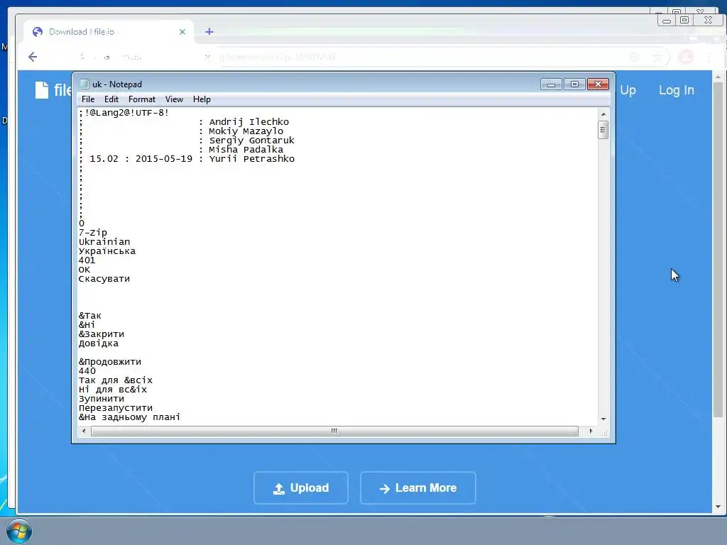The height and width of the screenshot is (545, 727).
Task: Click the line '440' in Notepad
Action: click(x=87, y=371)
